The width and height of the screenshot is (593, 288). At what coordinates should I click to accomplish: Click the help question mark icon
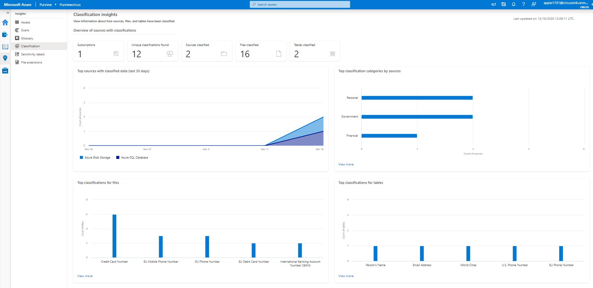pos(523,4)
